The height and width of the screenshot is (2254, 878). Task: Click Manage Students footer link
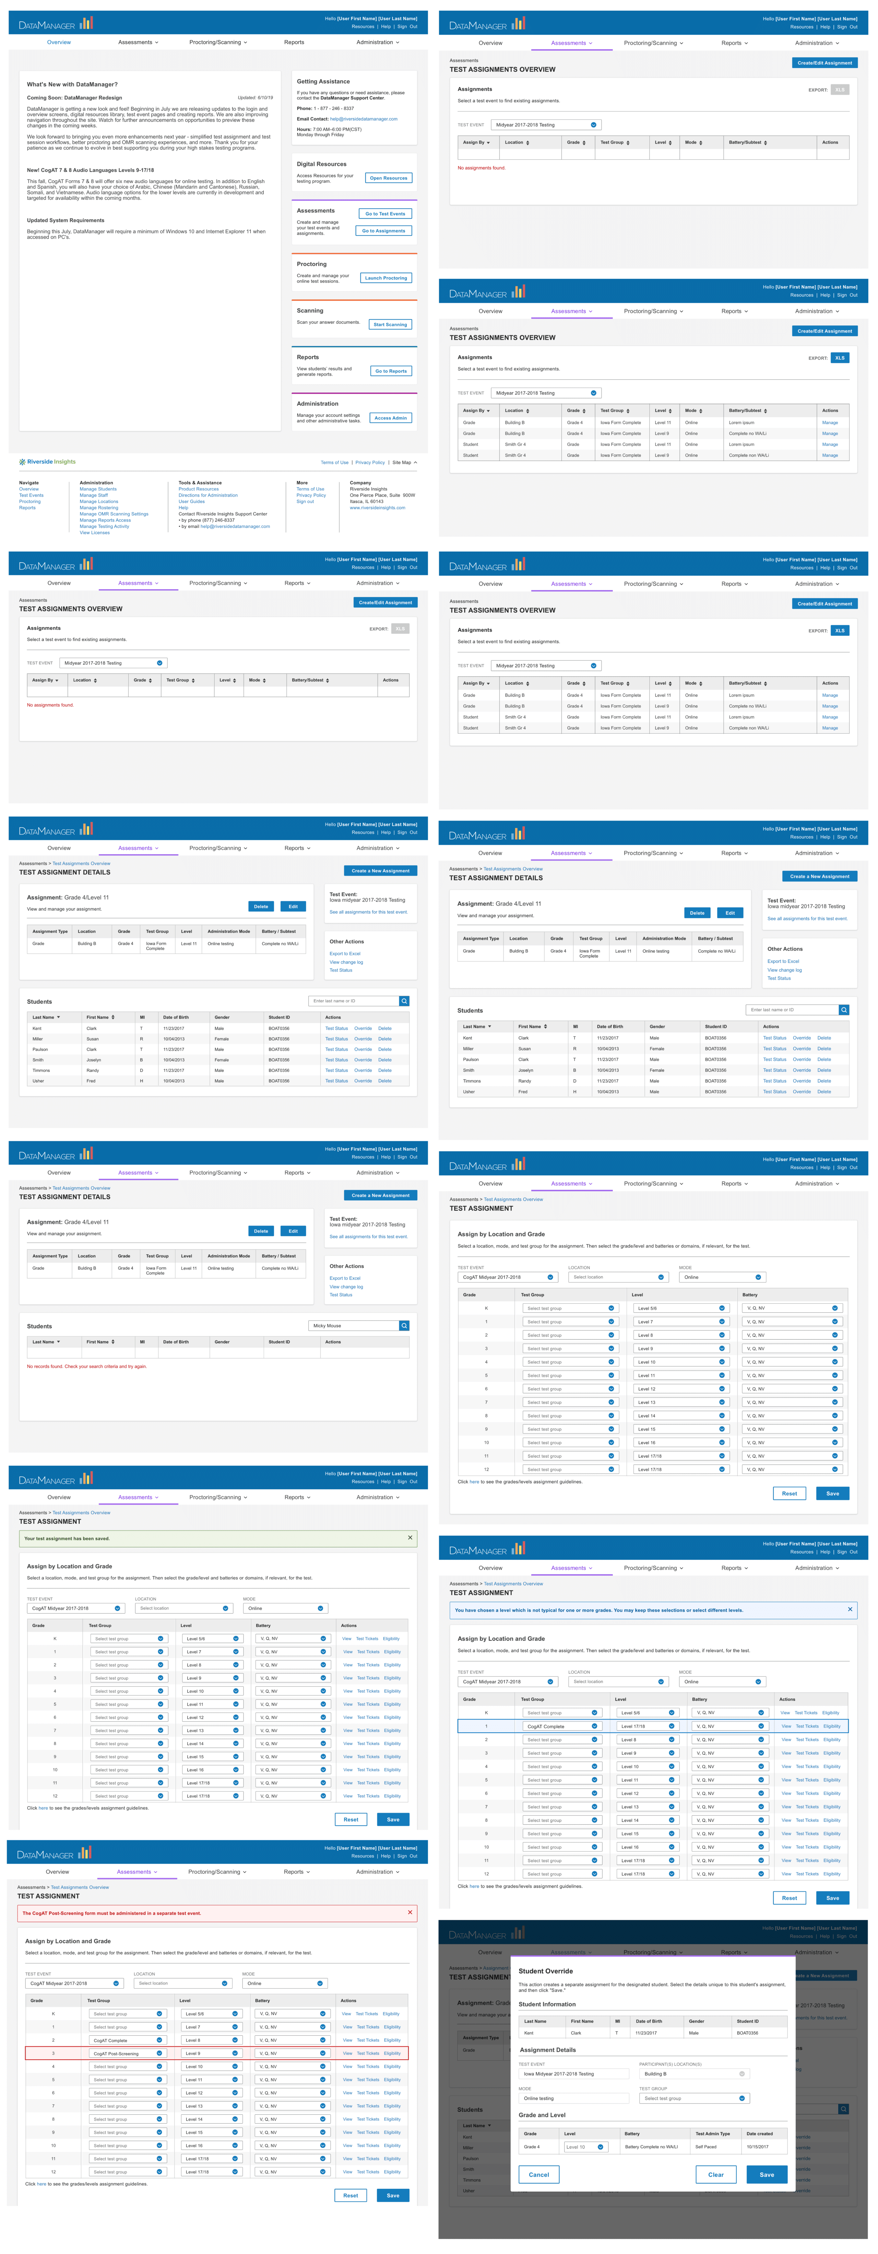[x=98, y=489]
